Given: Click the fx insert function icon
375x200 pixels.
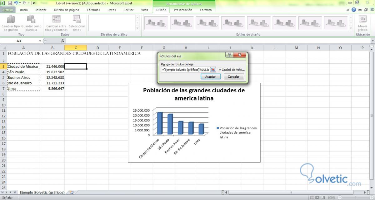Looking at the screenshot, I should tap(62, 41).
